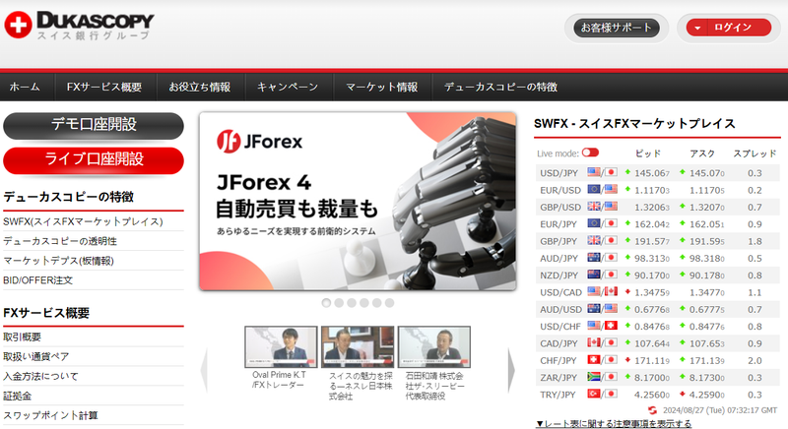Open the FXサービス概要 menu item
The width and height of the screenshot is (788, 429).
tap(104, 87)
